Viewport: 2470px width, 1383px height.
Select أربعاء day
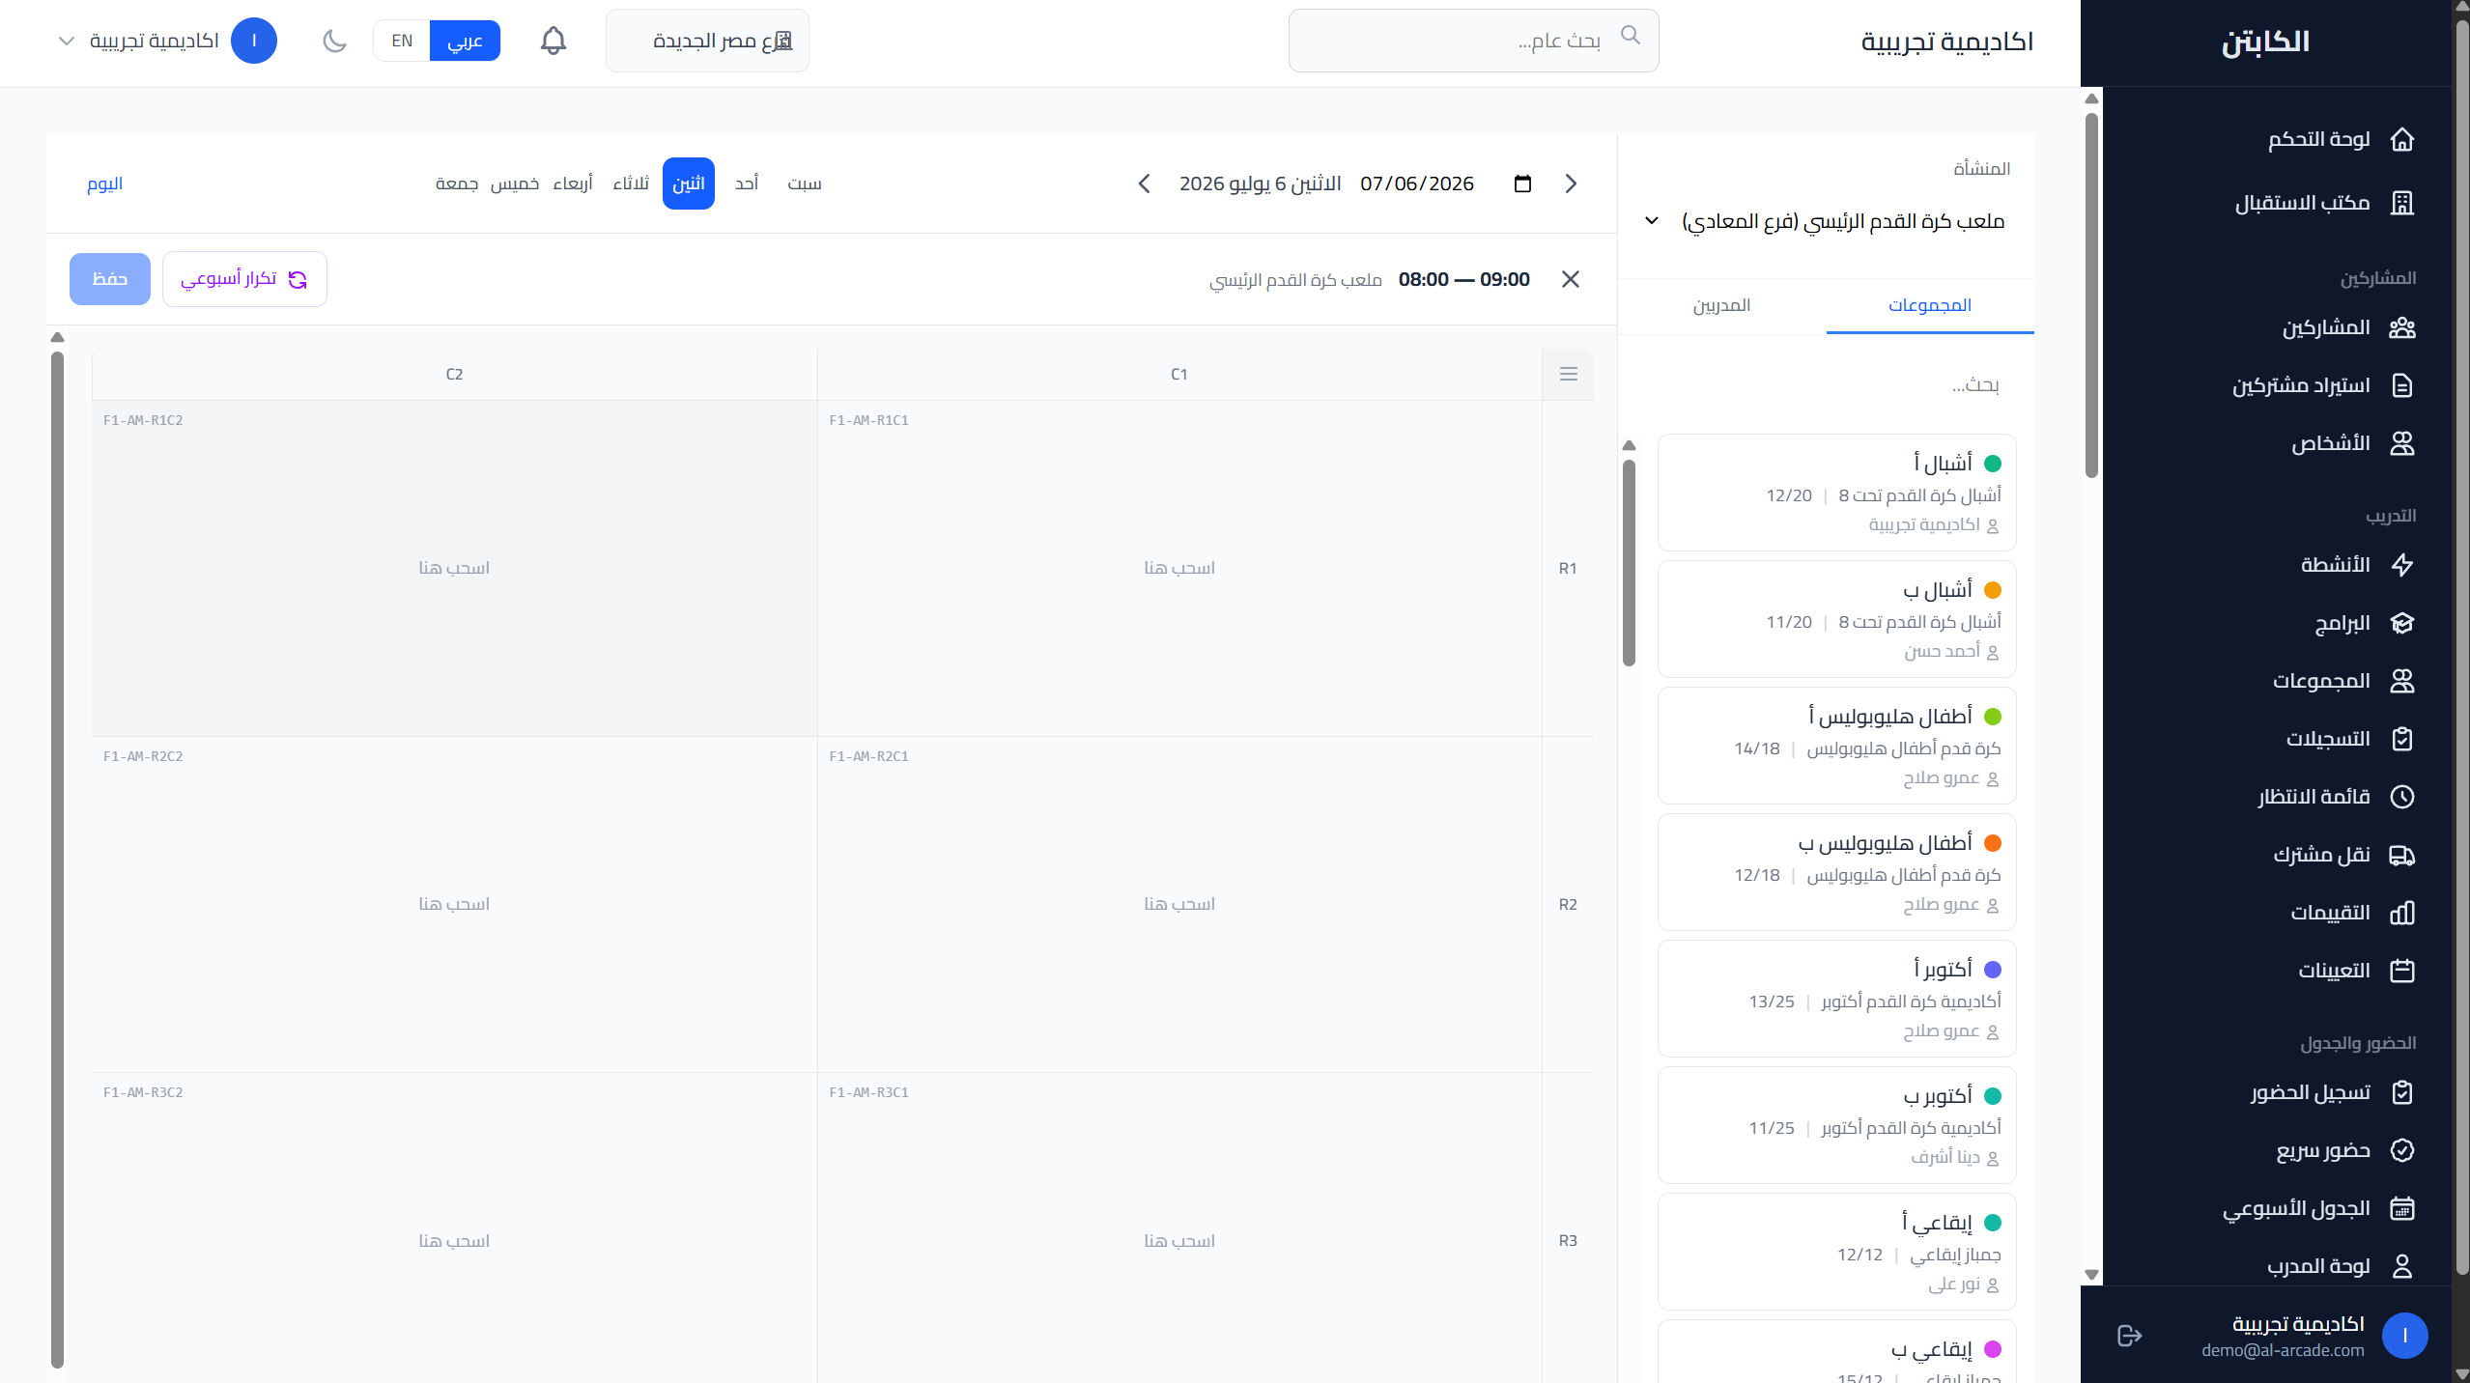pos(572,183)
